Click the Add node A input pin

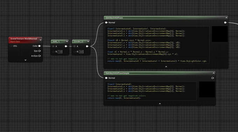point(53,46)
